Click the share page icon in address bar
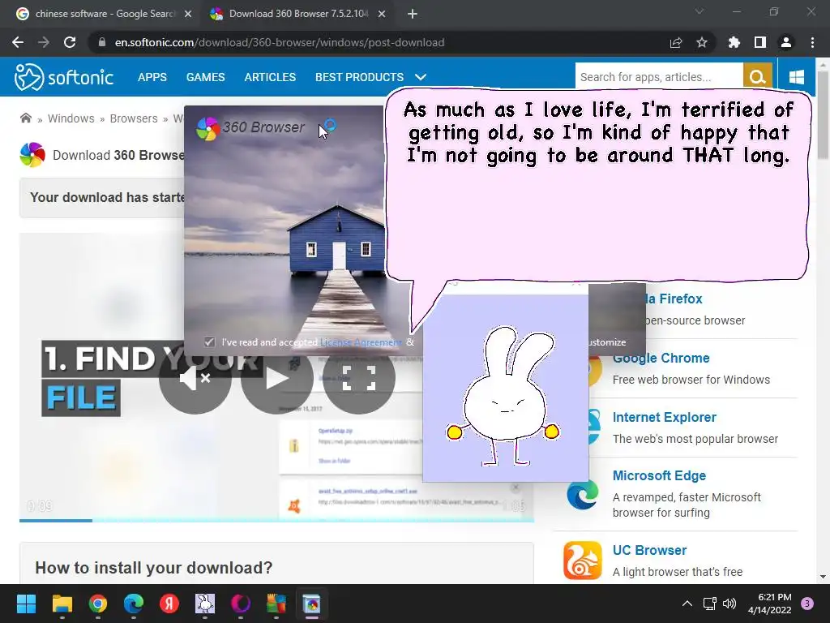This screenshot has width=830, height=623. [x=676, y=42]
